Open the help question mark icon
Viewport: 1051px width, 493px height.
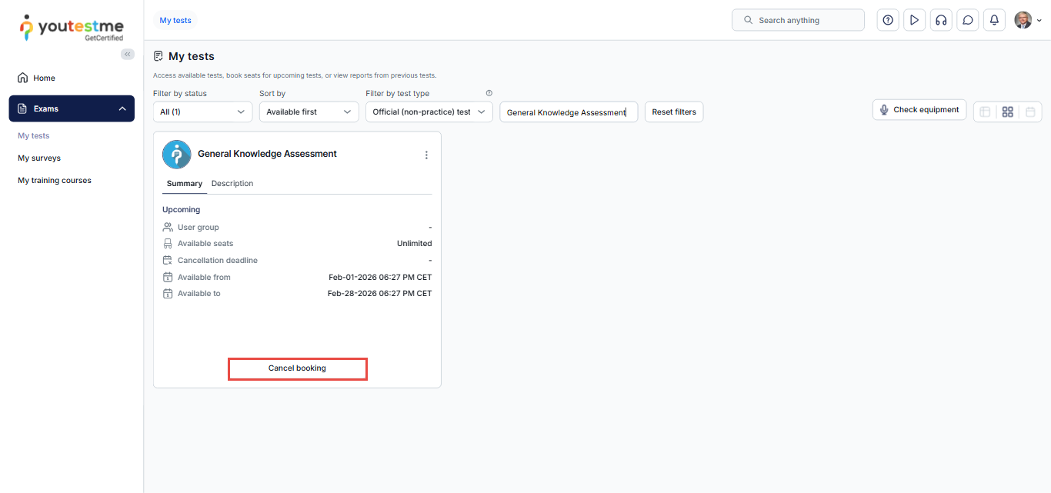888,21
